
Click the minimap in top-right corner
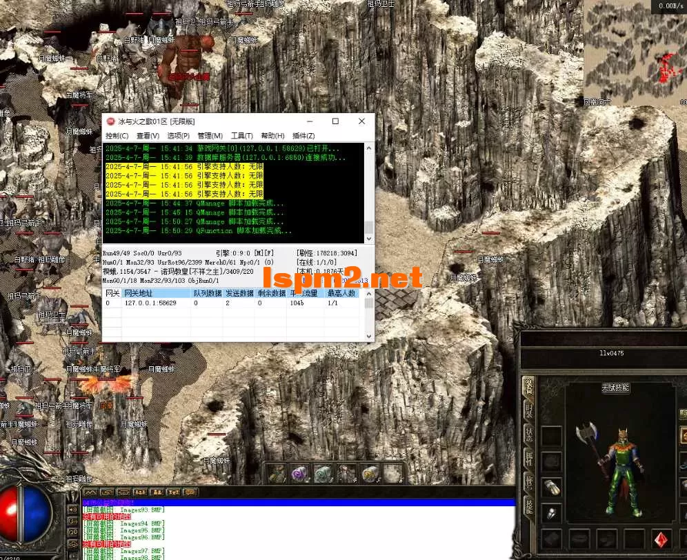[635, 52]
